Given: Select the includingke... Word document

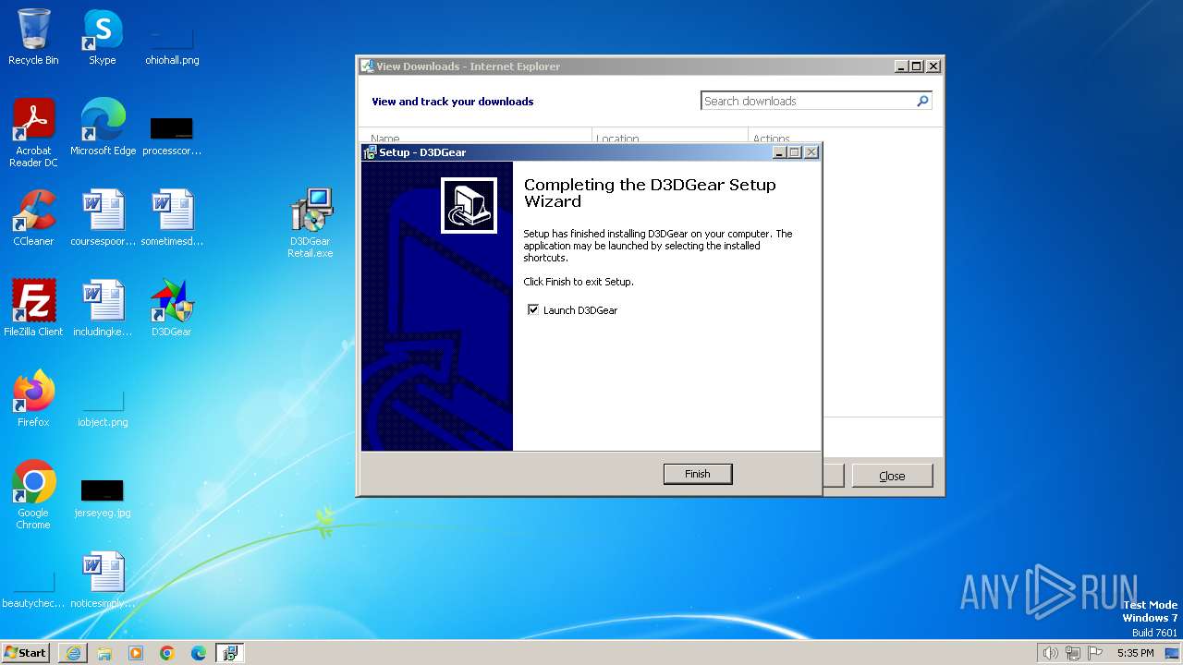Looking at the screenshot, I should click(x=103, y=308).
